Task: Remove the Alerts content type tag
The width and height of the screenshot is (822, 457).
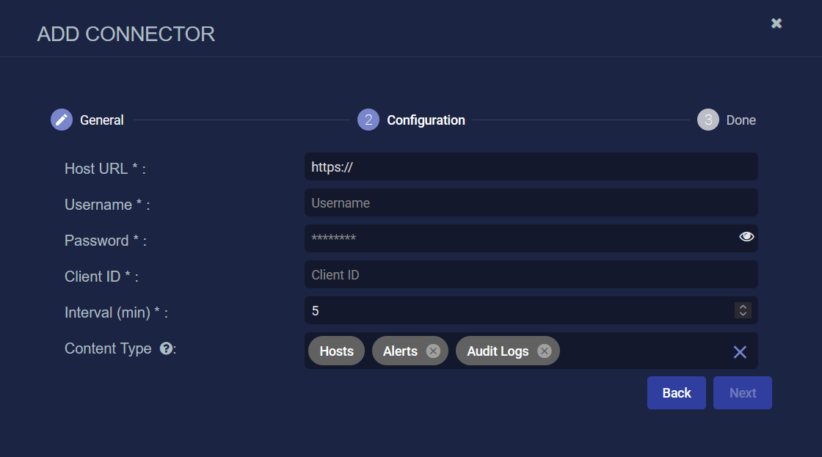Action: click(x=433, y=351)
